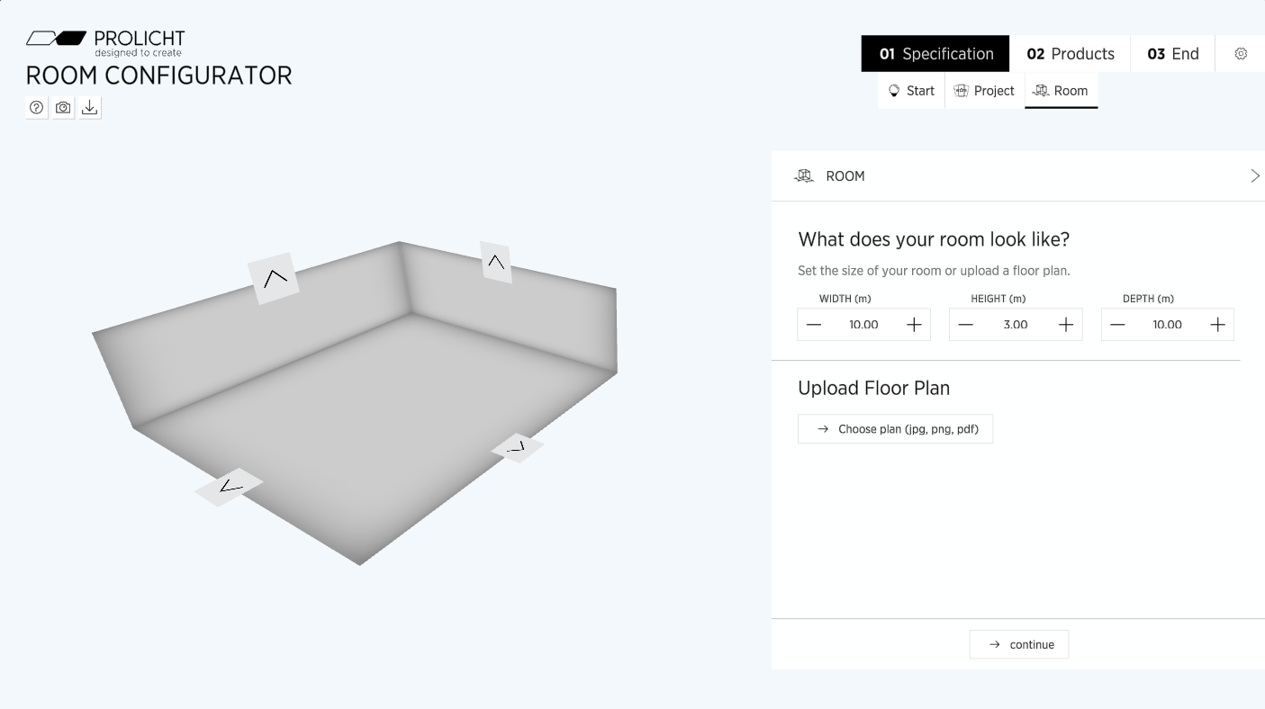Switch to the 02 Products tab
Screen dimensions: 1265x709
(1071, 54)
